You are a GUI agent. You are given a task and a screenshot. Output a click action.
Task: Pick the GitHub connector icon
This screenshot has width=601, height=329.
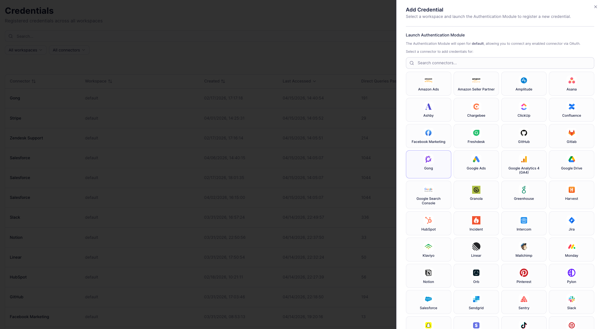coord(524,133)
